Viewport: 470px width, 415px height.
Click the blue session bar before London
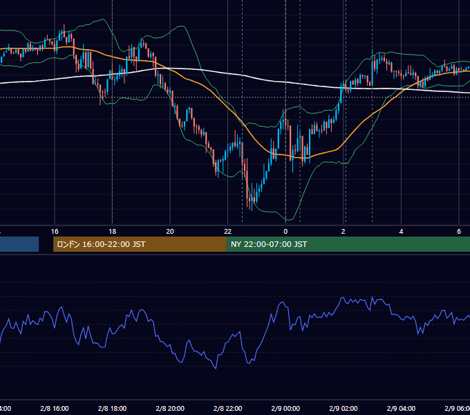[19, 244]
